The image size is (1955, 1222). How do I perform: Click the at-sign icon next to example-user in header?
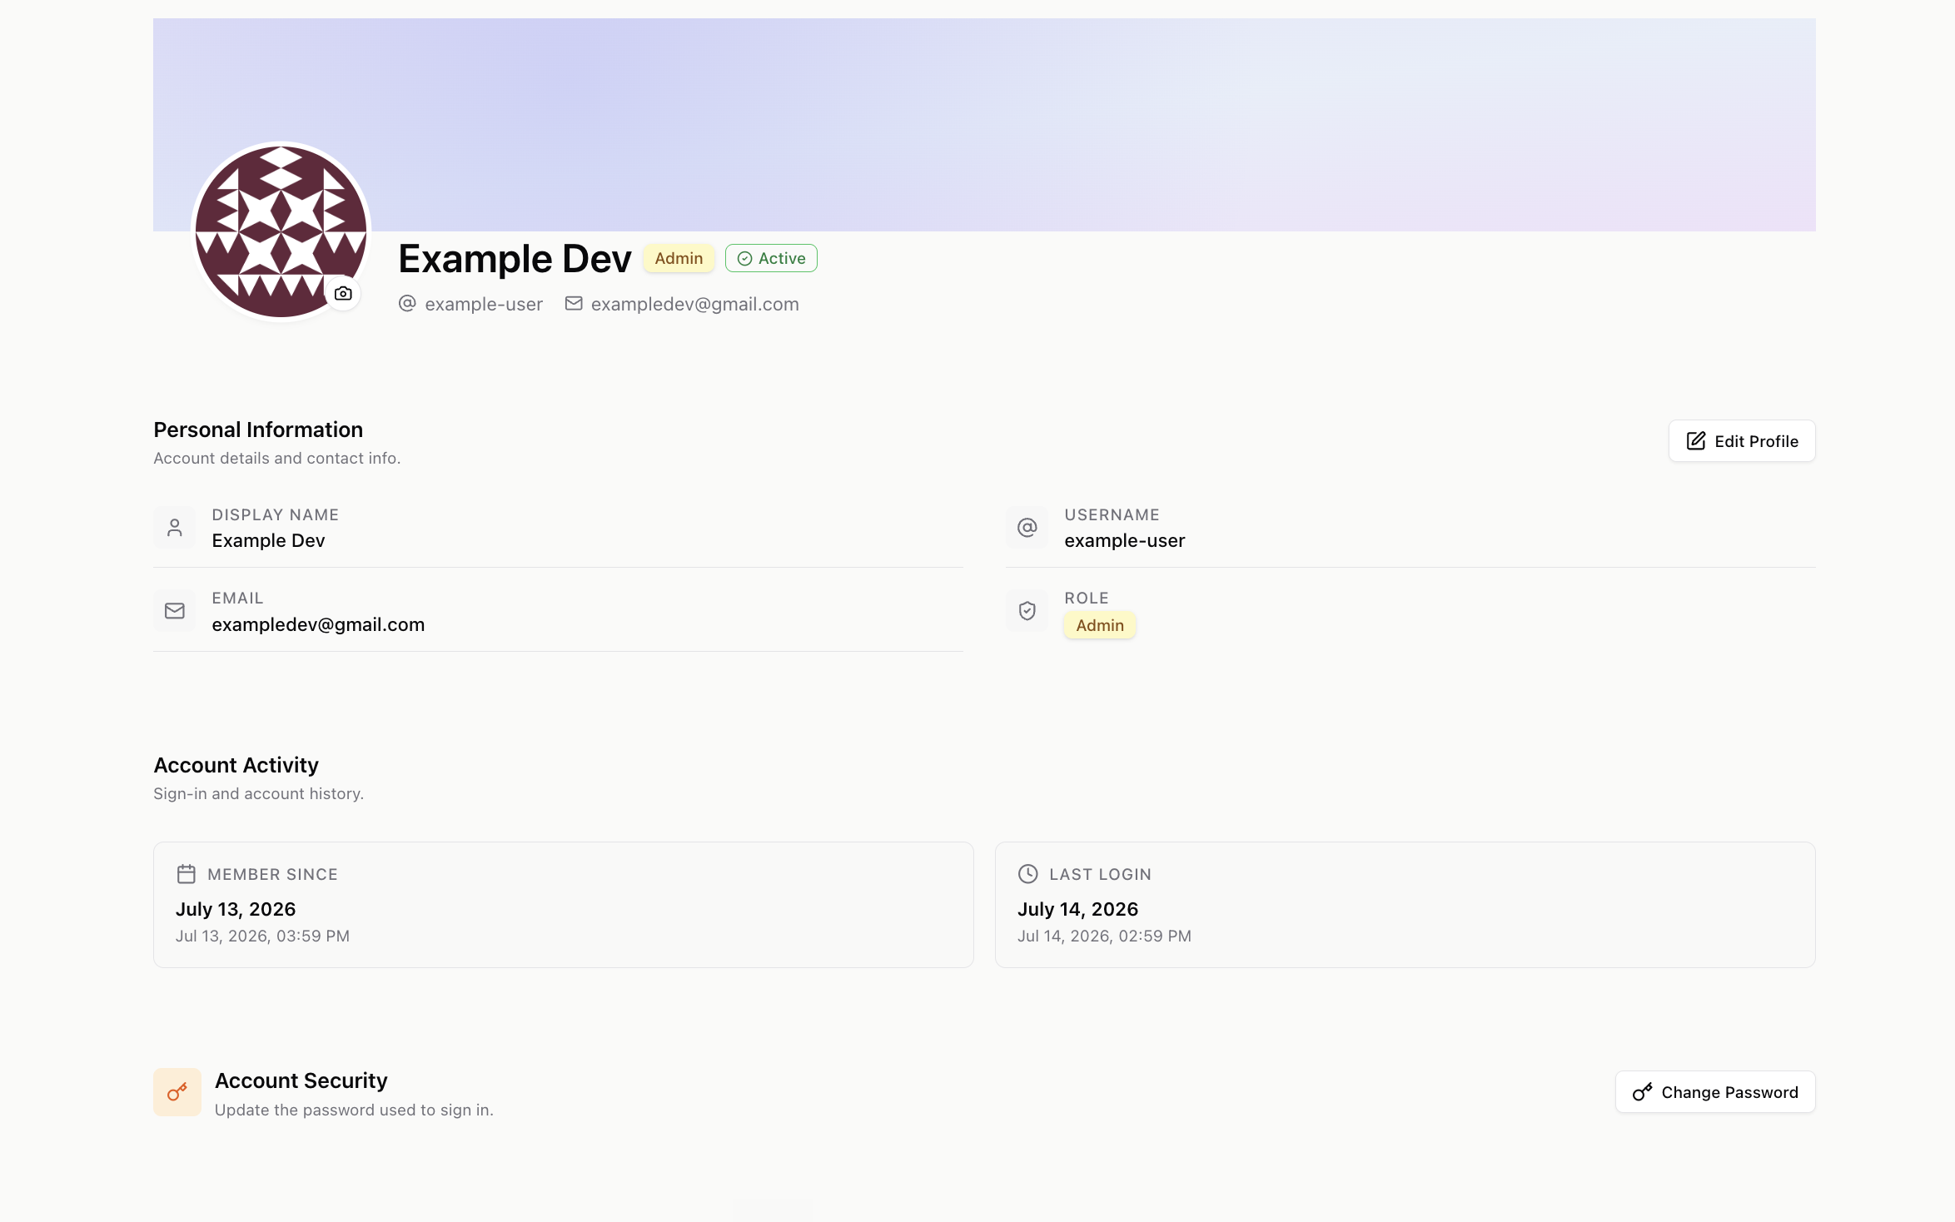407,304
